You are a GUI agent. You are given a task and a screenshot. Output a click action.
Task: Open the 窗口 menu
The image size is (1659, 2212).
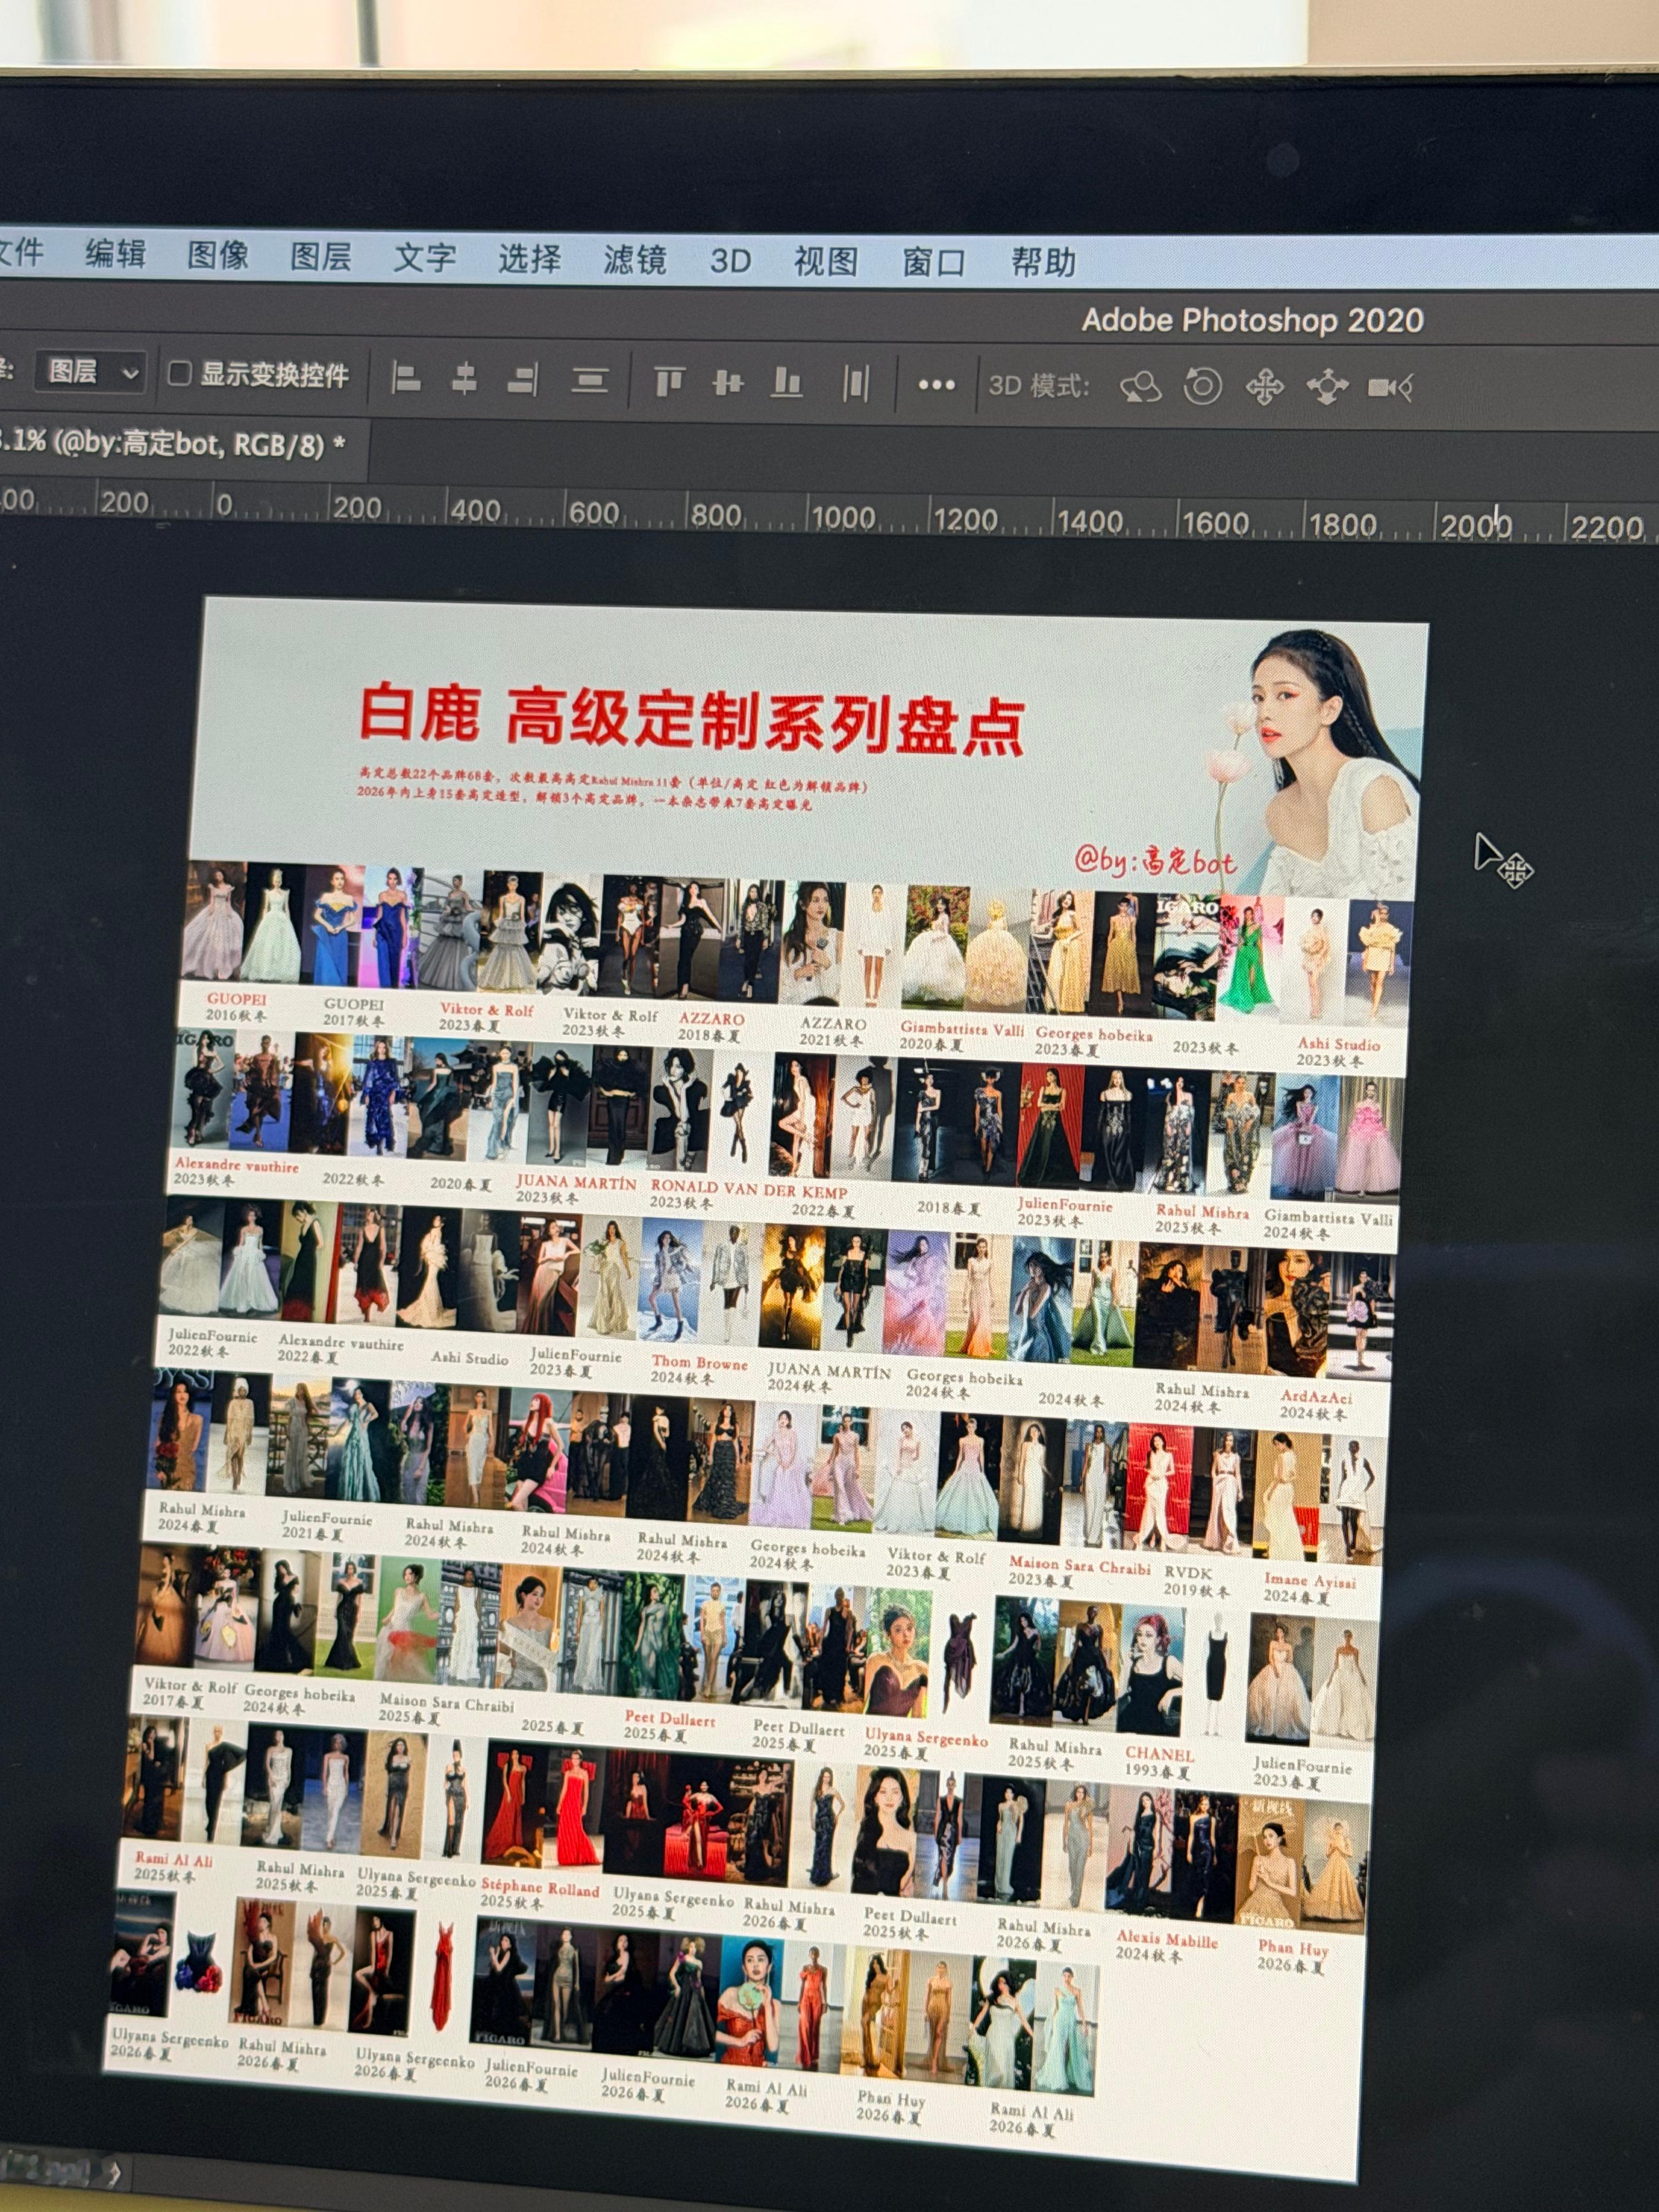pos(934,263)
